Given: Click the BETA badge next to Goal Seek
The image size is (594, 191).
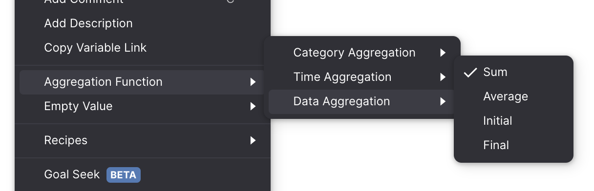Looking at the screenshot, I should point(124,174).
